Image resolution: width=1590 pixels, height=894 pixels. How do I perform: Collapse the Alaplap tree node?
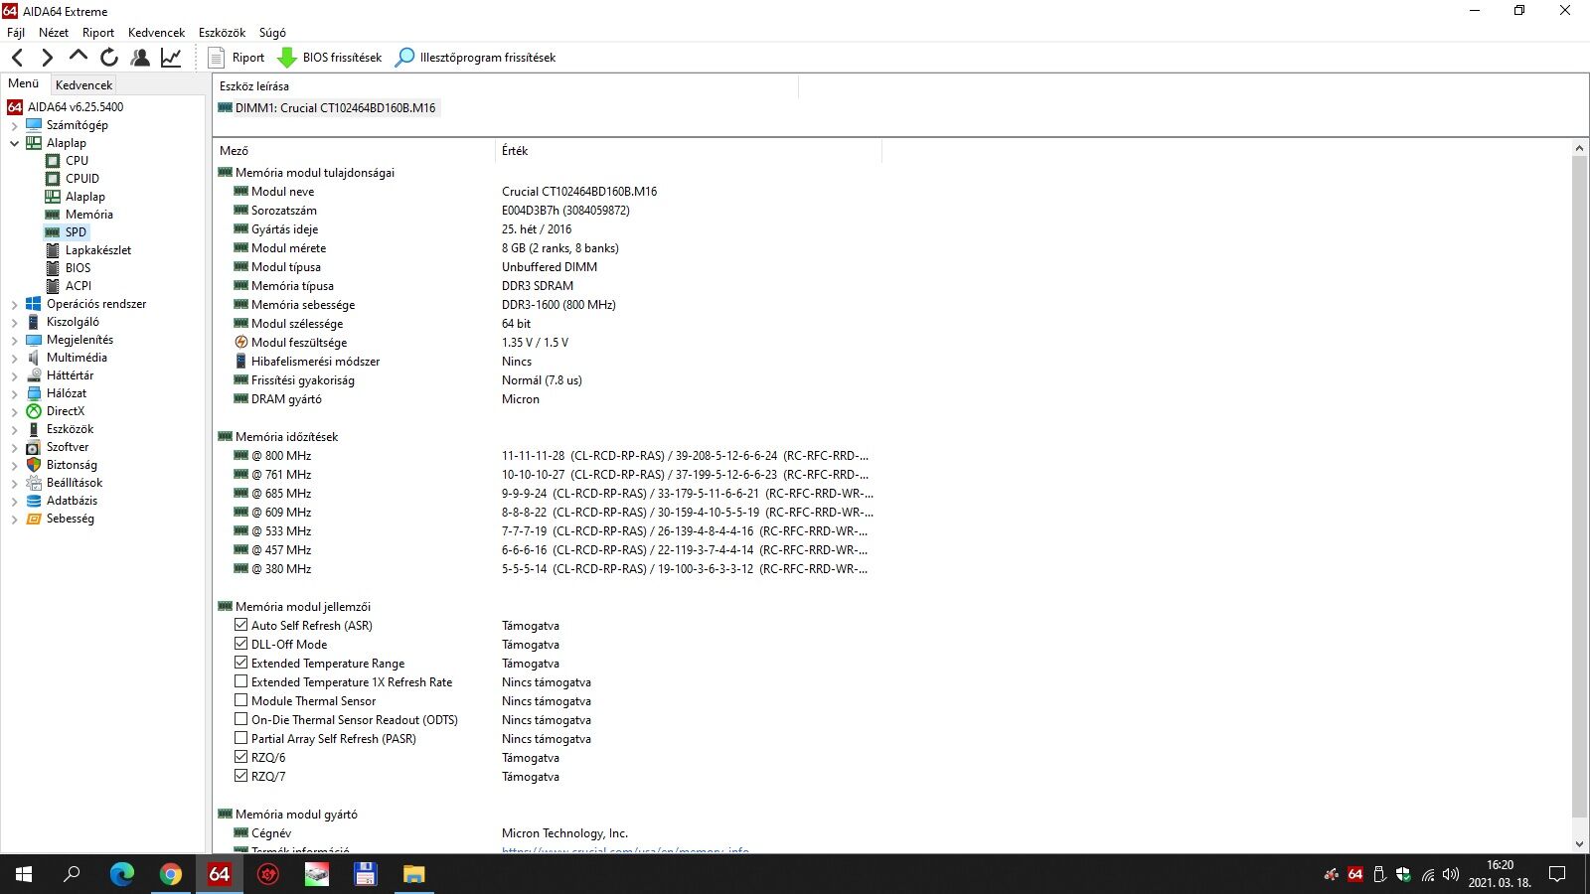[x=14, y=143]
